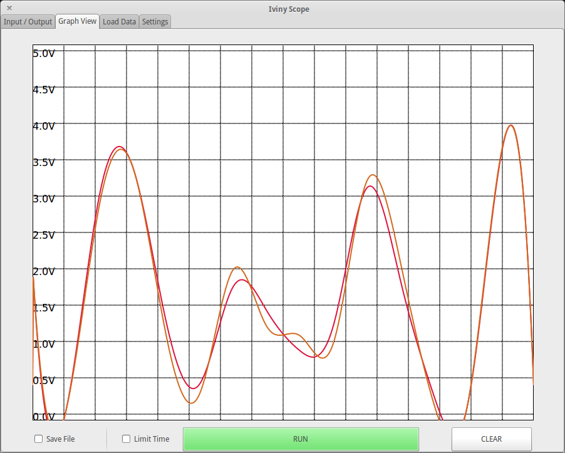This screenshot has width=565, height=453.
Task: Start acquisition with the green RUN button
Action: (301, 439)
